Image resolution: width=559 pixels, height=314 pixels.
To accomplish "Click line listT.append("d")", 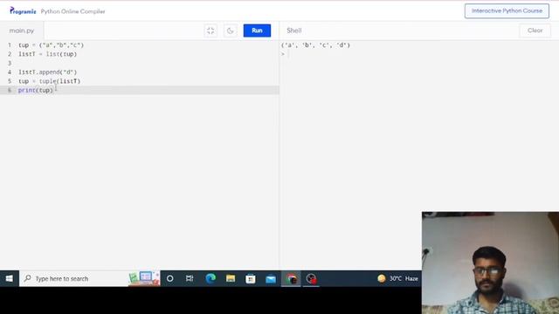I will (47, 72).
